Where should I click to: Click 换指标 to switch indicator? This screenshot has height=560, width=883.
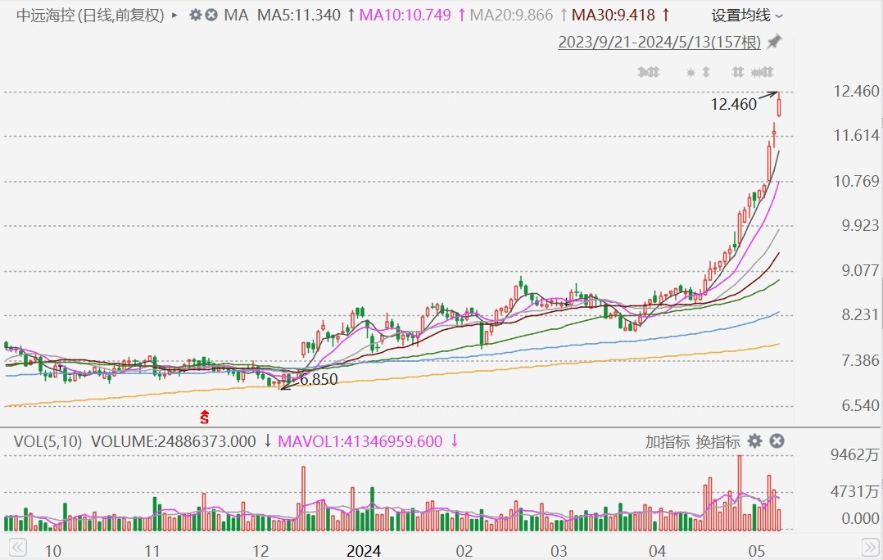click(718, 441)
